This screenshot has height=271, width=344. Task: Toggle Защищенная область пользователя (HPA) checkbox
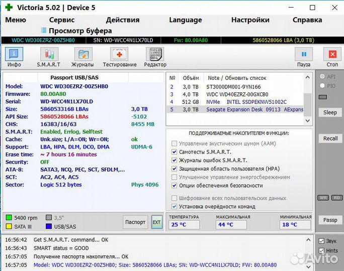[x=174, y=169]
